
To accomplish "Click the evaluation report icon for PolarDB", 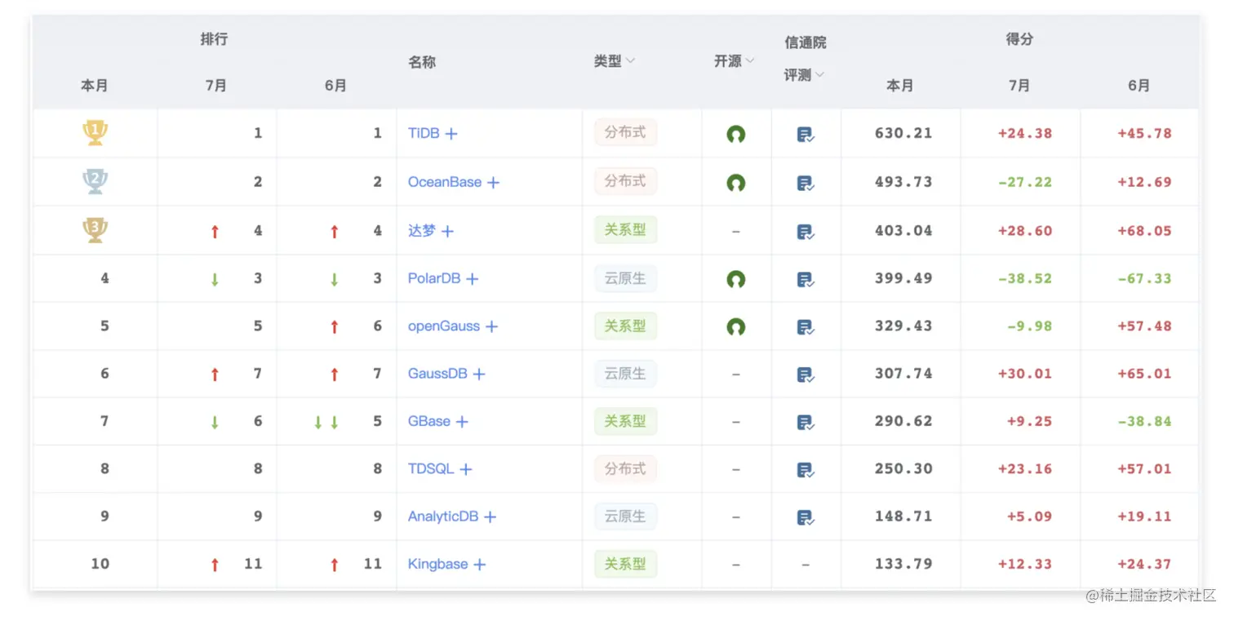I will pos(806,280).
